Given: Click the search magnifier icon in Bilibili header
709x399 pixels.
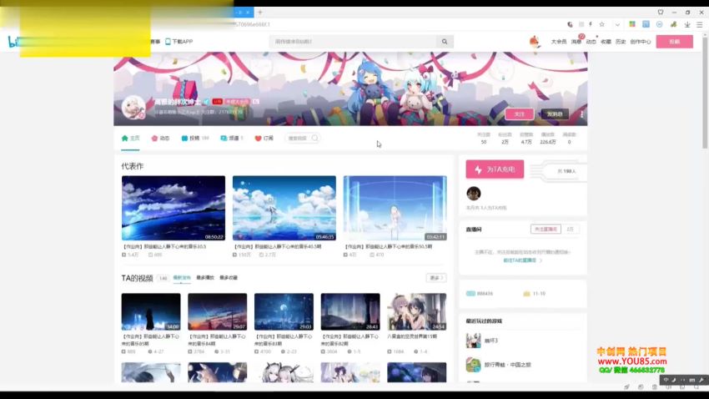Looking at the screenshot, I should pyautogui.click(x=445, y=42).
